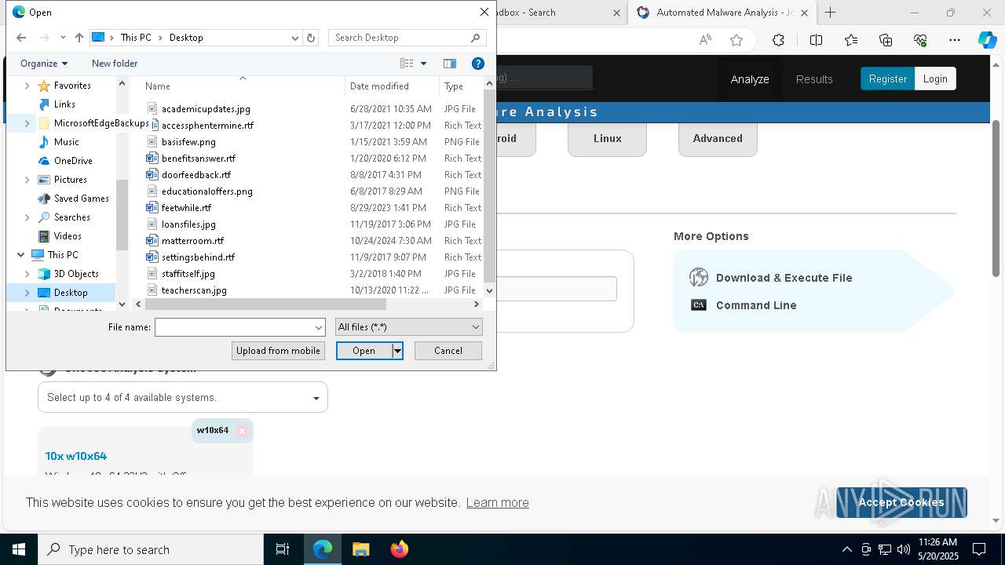Focus the taskbar search box
The width and height of the screenshot is (1005, 565).
tap(151, 549)
